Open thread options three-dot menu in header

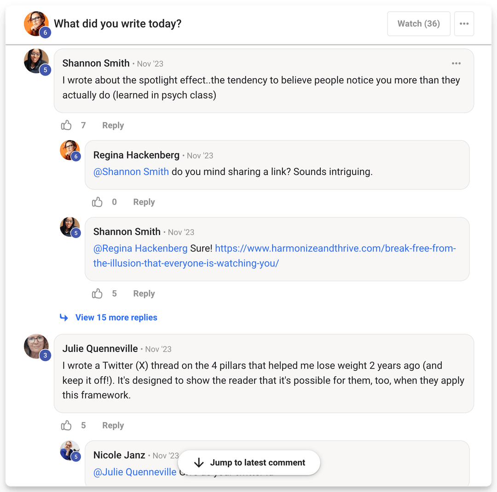coord(464,24)
